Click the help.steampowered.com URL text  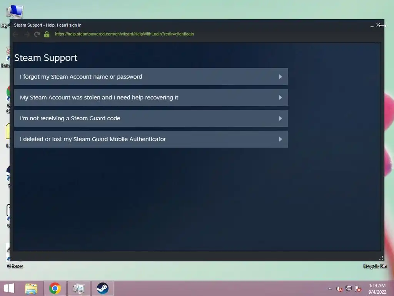[x=124, y=34]
